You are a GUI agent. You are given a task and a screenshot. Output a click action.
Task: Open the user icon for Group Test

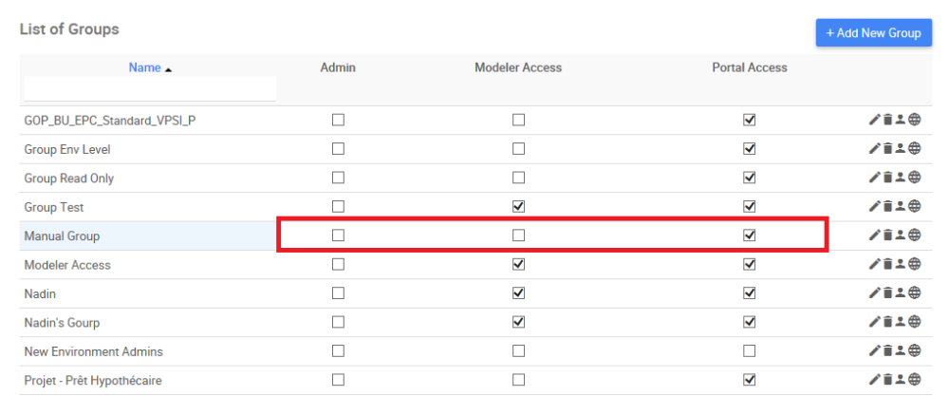point(901,206)
